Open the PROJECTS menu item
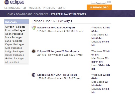This screenshot has height=94, width=135. pyautogui.click(x=49, y=8)
